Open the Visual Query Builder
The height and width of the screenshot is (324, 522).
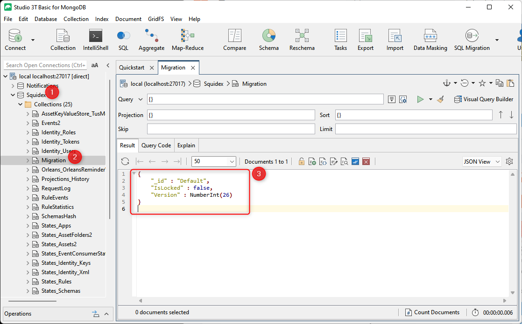484,99
